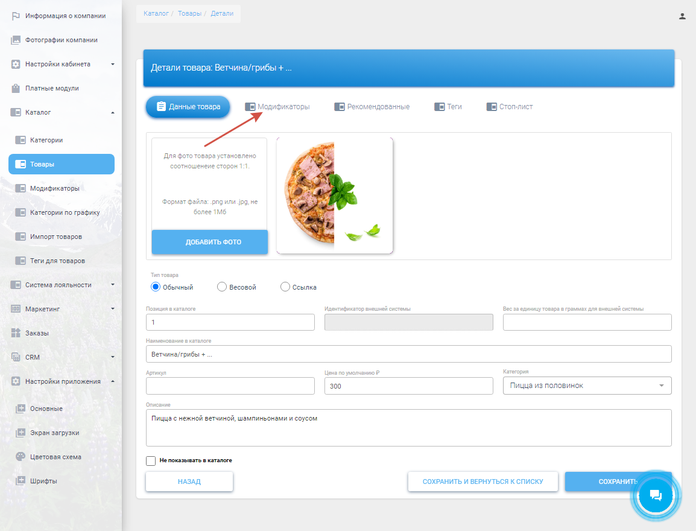Check the 'Не показывать в каталоге' box
The image size is (696, 531).
[x=151, y=461]
